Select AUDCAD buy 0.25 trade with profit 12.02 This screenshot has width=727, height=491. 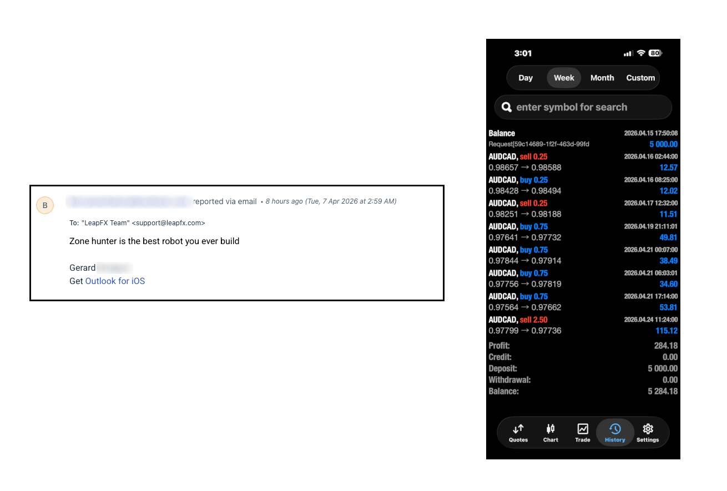point(583,185)
